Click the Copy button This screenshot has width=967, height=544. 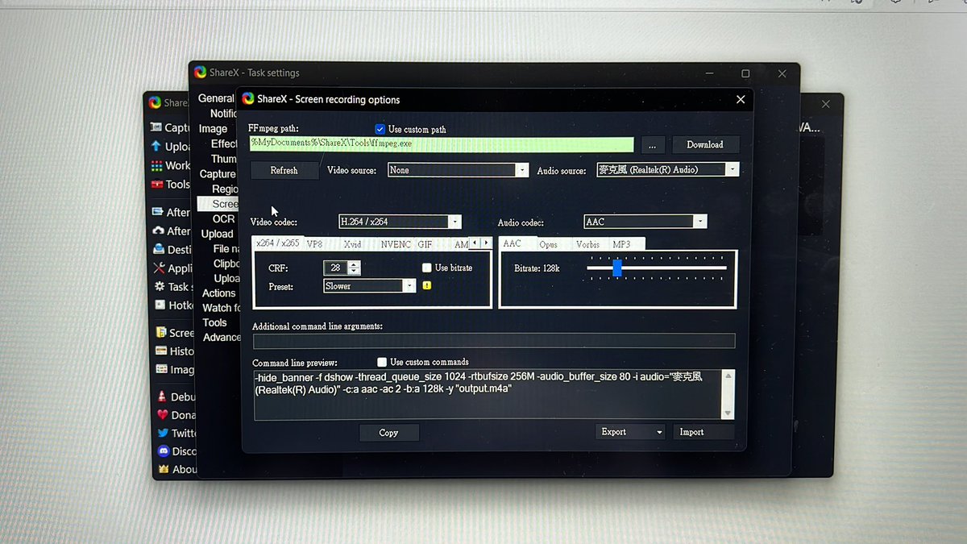(x=388, y=433)
